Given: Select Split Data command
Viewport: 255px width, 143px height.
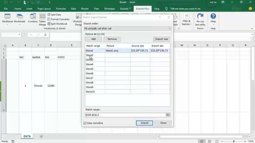Looking at the screenshot, I should click(54, 15).
